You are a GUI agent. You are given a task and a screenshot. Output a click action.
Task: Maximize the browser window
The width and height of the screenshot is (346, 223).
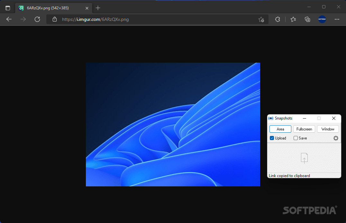324,7
